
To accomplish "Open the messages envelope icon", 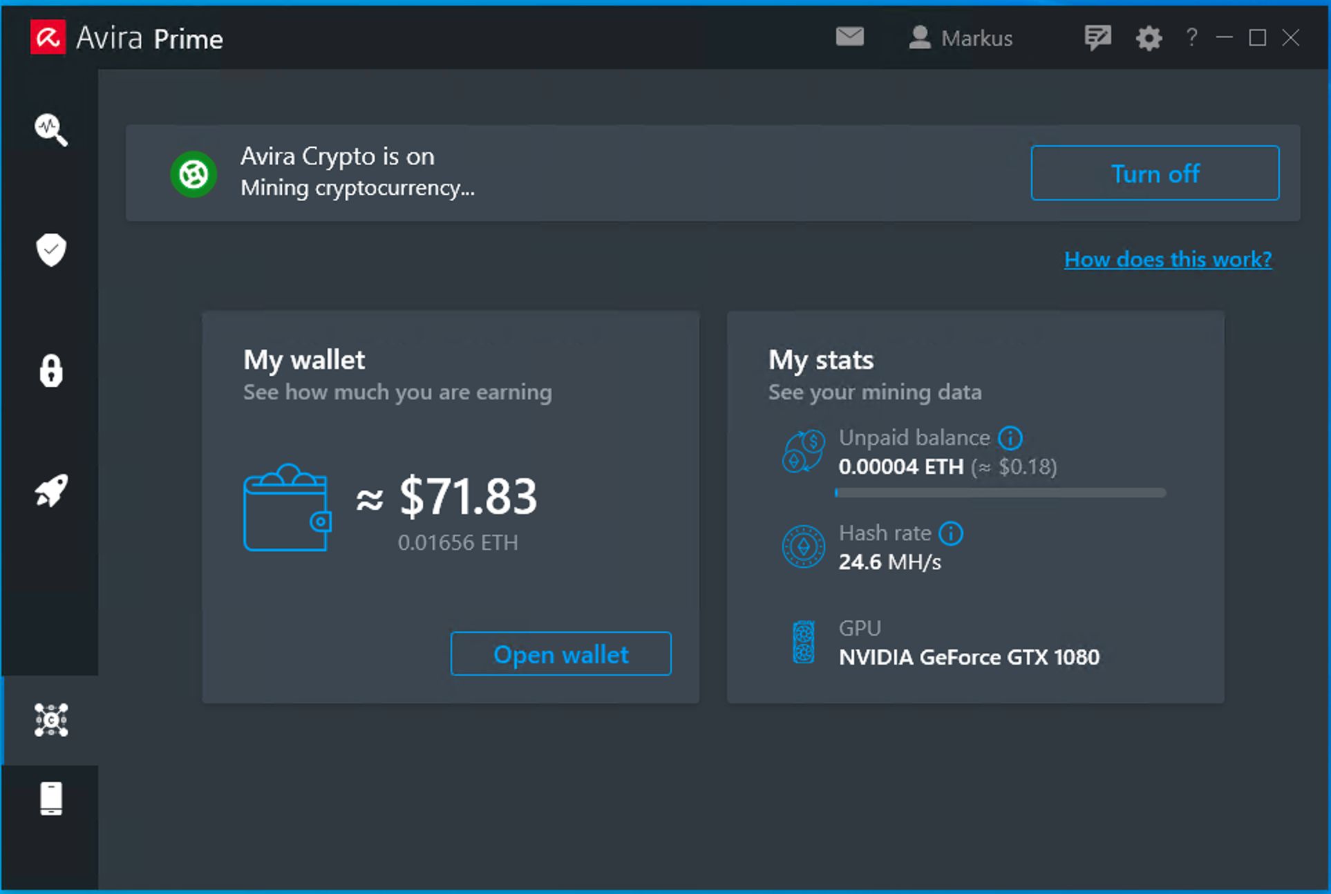I will click(849, 37).
